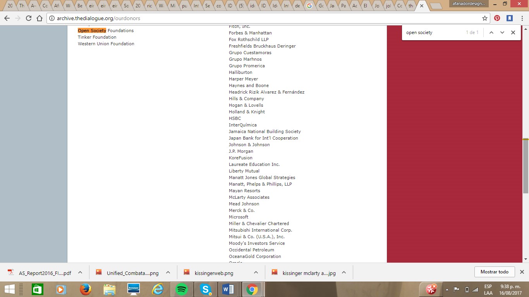529x297 pixels.
Task: Open Windows Store from taskbar
Action: click(x=37, y=289)
